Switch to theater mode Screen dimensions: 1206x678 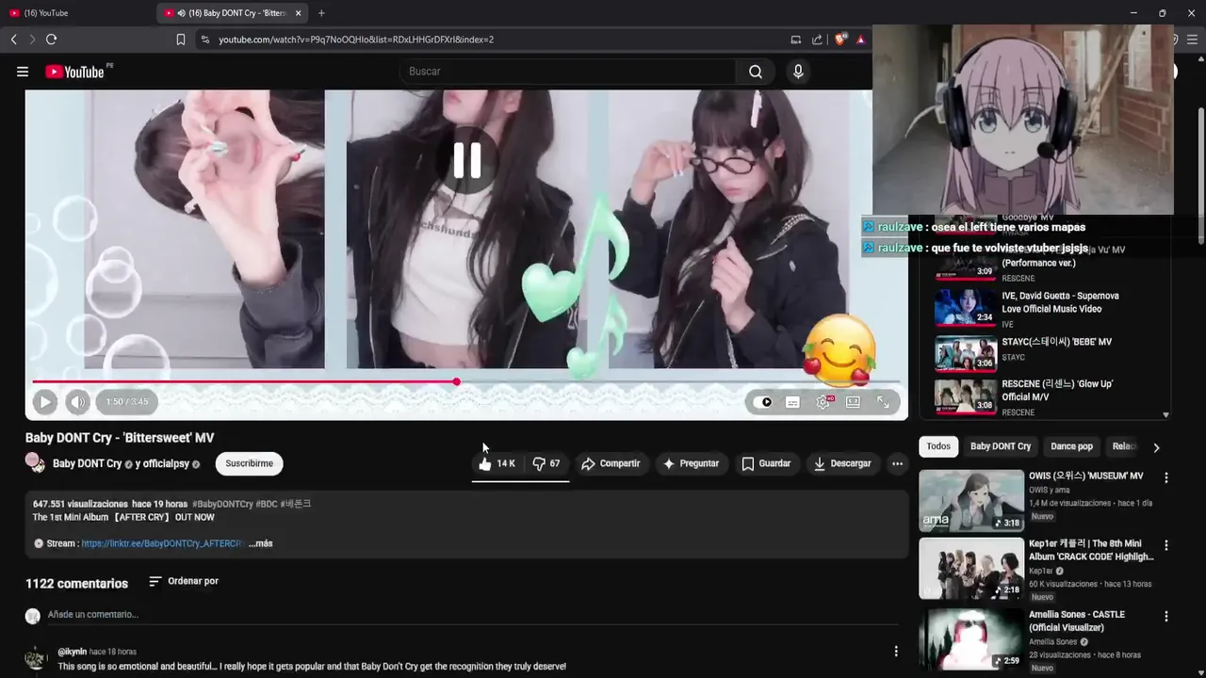click(x=853, y=402)
